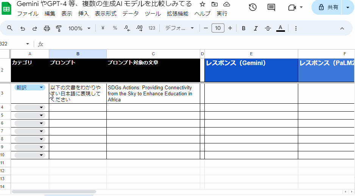
Task: Open the データ menu
Action: click(x=131, y=14)
